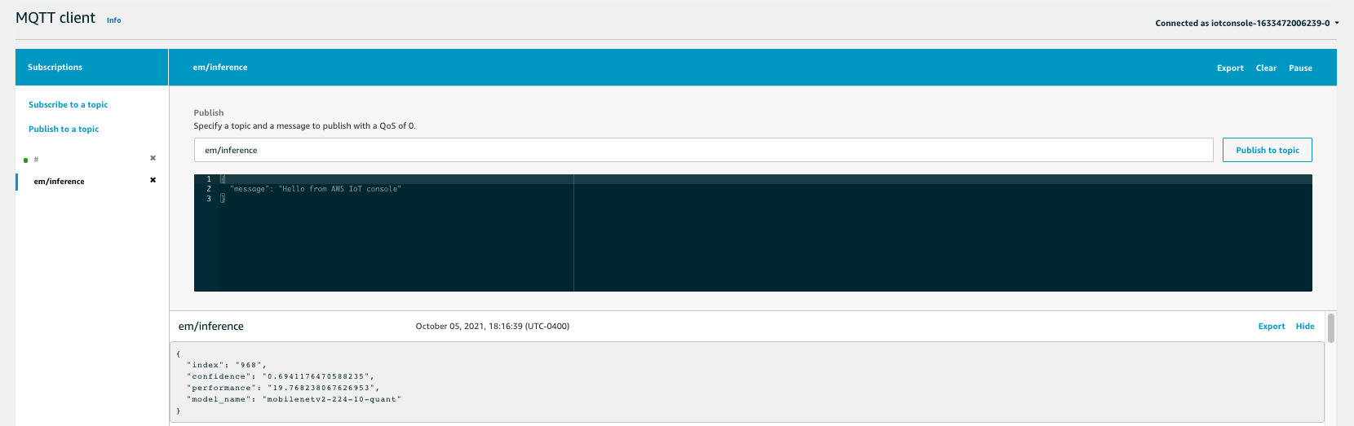Click inside the JSON message editor
1354x426 pixels.
753,233
